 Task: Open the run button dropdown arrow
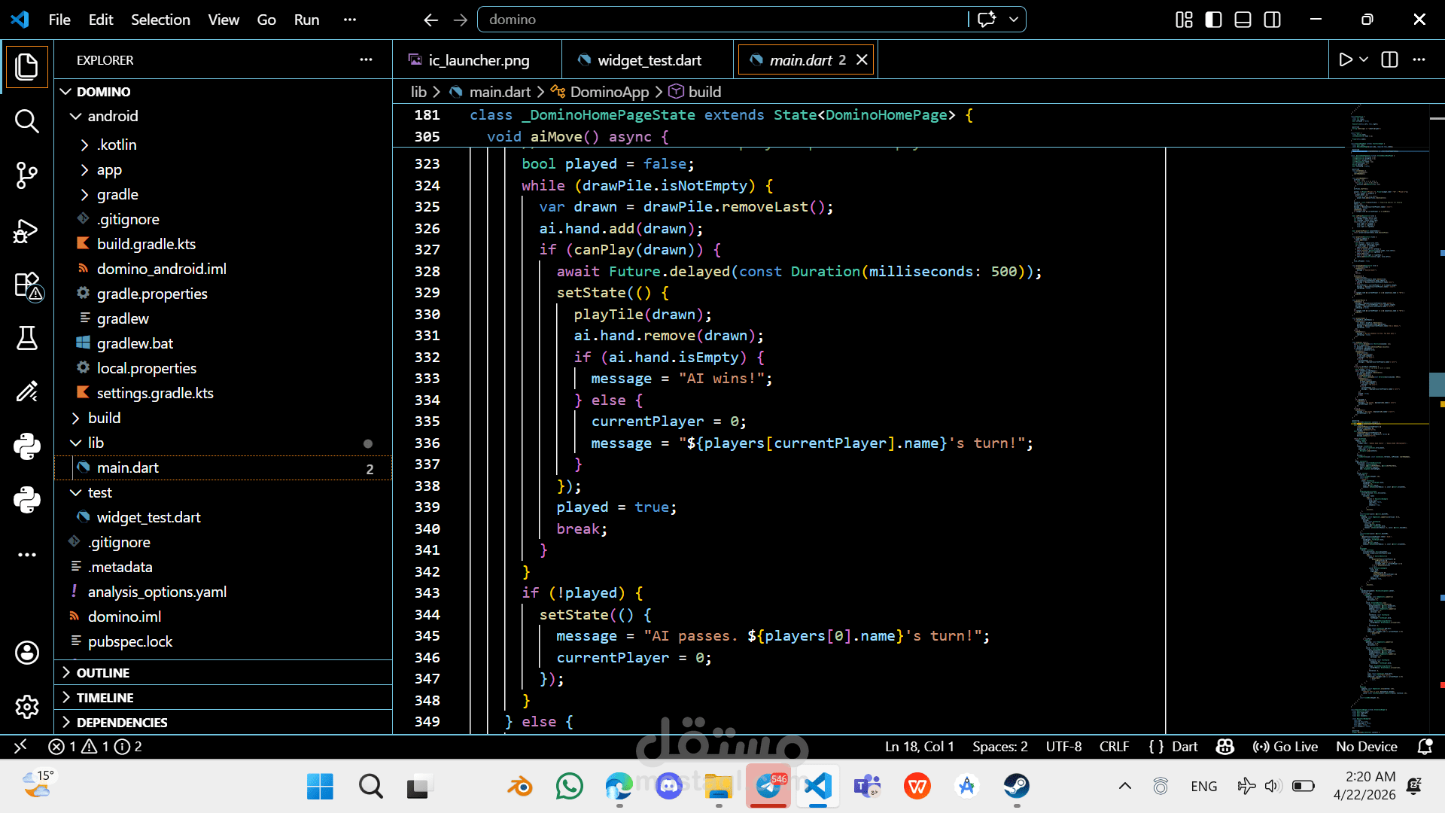pos(1364,59)
